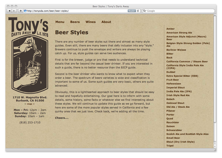Open the Beers navigation item
This screenshot has height=158, width=222.
75,22
